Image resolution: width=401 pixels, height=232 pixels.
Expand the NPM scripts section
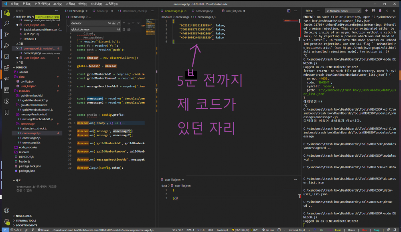point(14,216)
